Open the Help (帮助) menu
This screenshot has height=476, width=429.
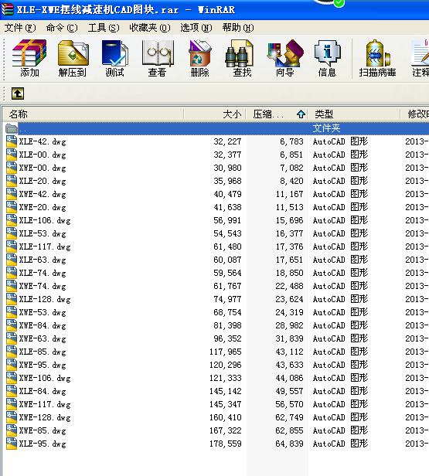click(238, 28)
